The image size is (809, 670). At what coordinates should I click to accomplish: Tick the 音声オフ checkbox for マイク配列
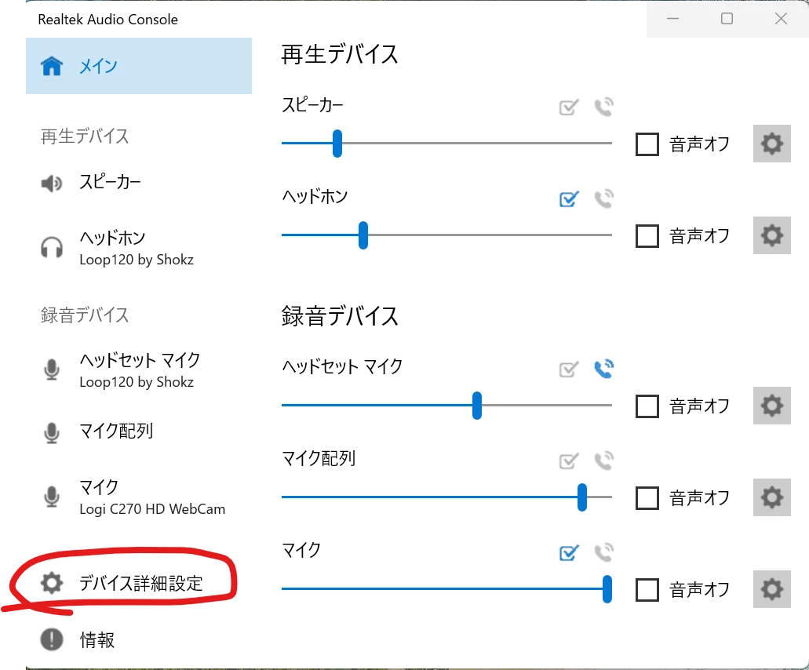point(647,497)
